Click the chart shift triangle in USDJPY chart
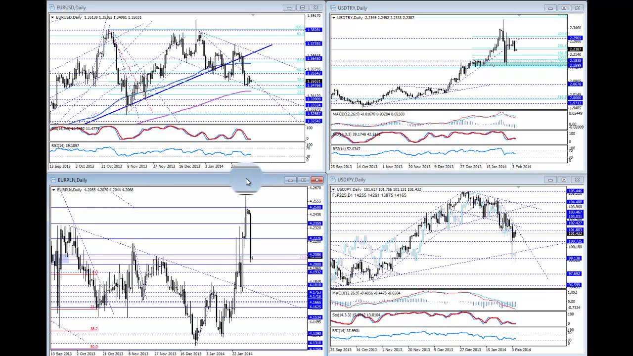Screen dimensions: 633x356 pos(518,188)
